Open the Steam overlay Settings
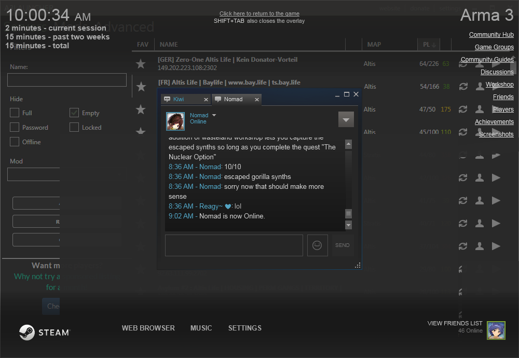Viewport: 519px width, 358px height. click(244, 328)
